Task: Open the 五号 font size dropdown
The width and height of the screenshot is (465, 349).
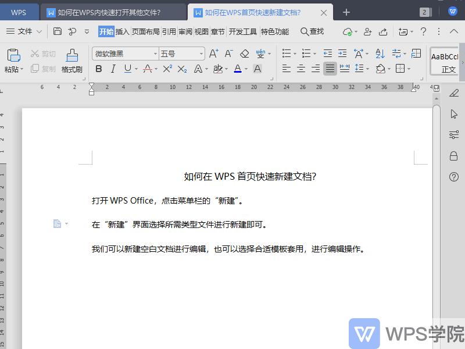Action: coord(201,54)
